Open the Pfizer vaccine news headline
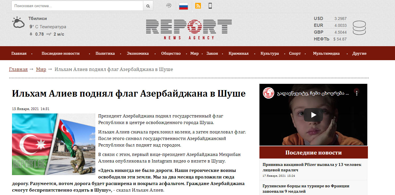Viewport: 395px width, 195px height. pyautogui.click(x=312, y=167)
